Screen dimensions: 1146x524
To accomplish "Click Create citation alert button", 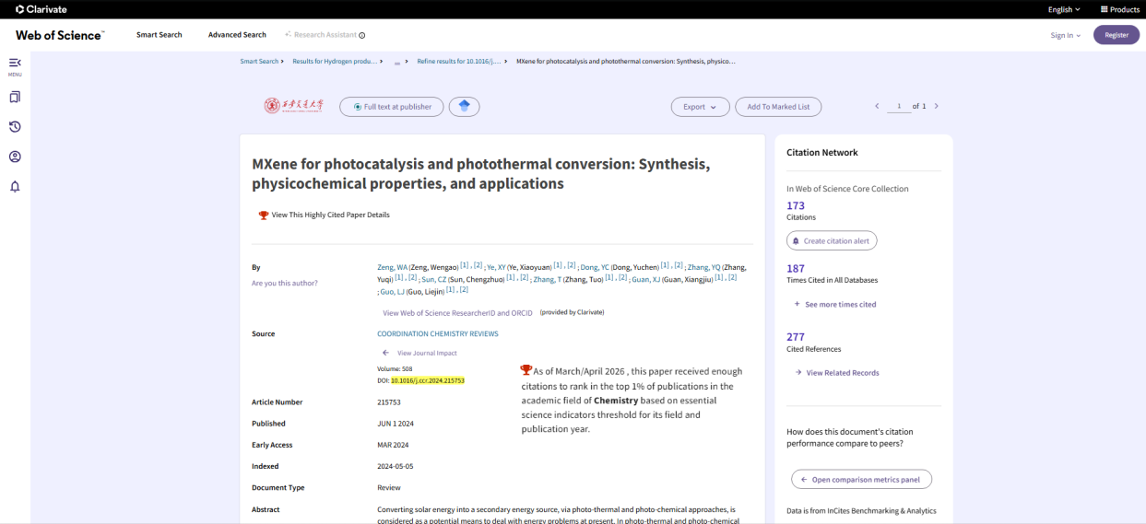I will (832, 240).
